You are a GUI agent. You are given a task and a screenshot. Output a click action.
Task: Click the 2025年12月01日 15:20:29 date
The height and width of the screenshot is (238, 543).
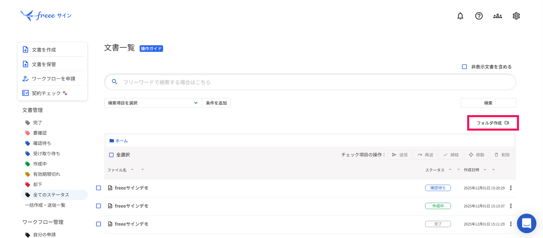(x=484, y=188)
